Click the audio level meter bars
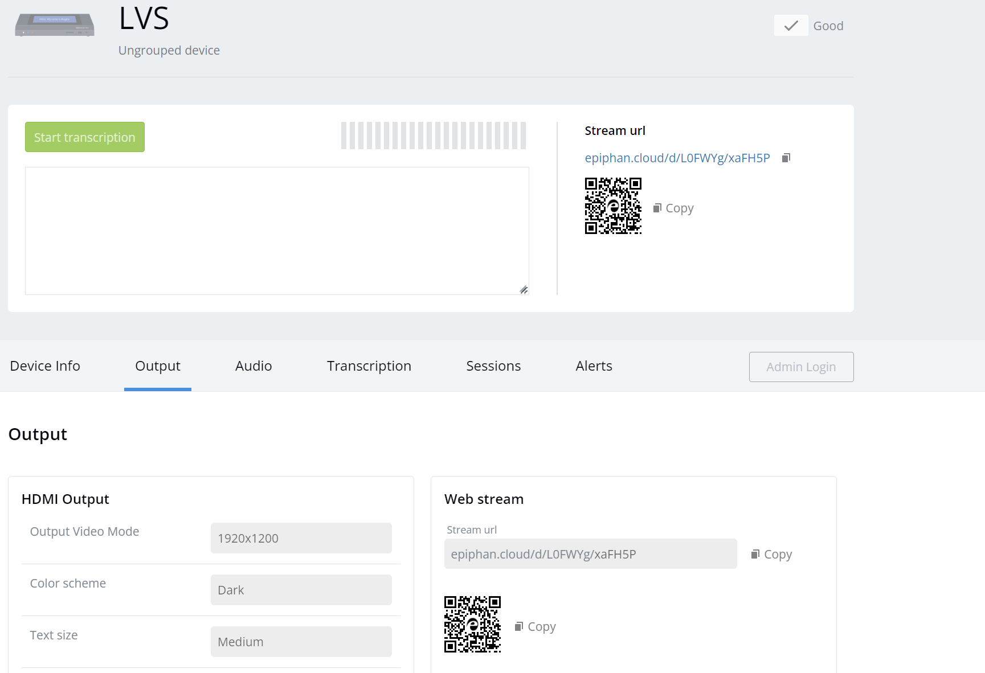This screenshot has width=985, height=673. [433, 136]
